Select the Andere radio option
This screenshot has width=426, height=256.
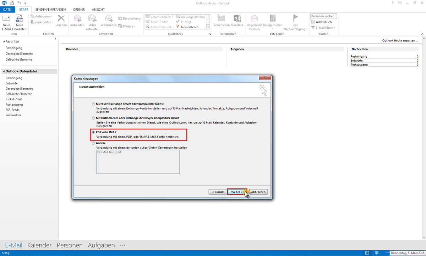point(93,143)
